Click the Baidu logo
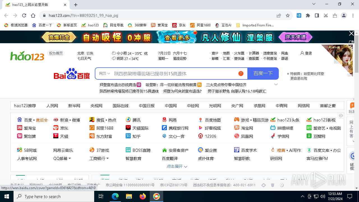The width and height of the screenshot is (359, 202). [x=72, y=74]
